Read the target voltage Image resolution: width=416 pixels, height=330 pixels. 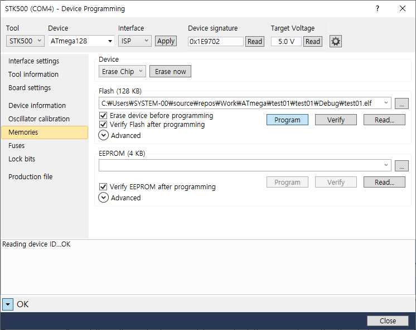[x=313, y=42]
